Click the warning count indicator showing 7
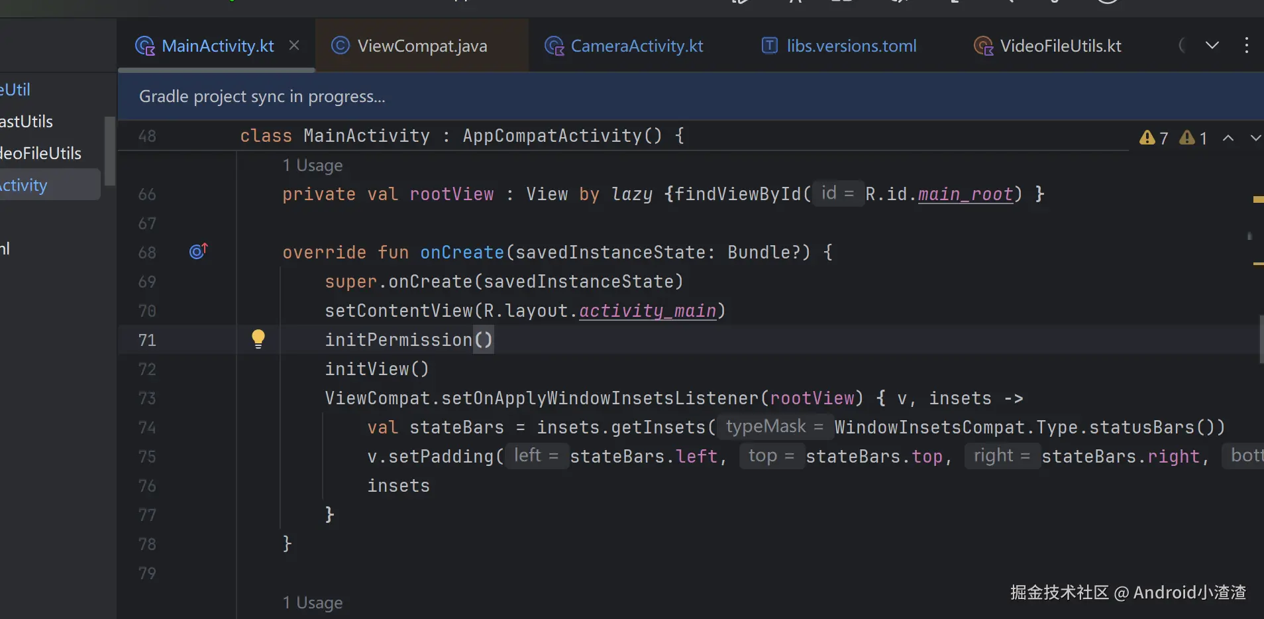Viewport: 1264px width, 619px height. point(1153,138)
